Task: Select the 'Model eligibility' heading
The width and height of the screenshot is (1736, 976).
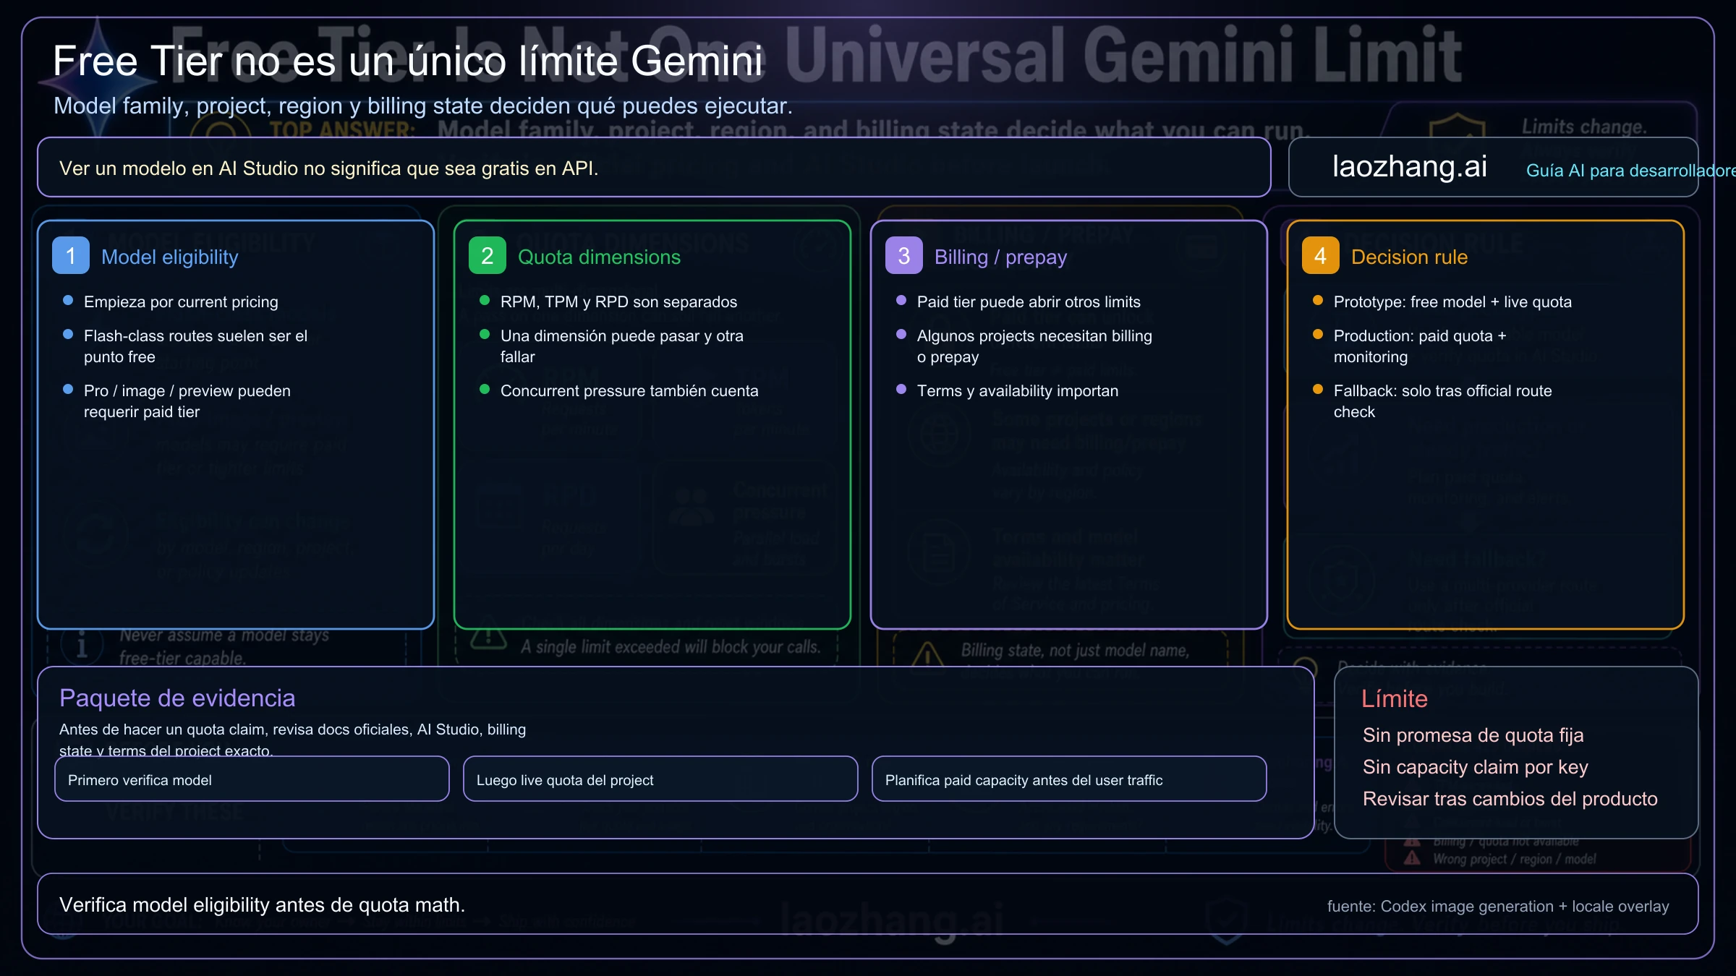Action: pos(169,257)
